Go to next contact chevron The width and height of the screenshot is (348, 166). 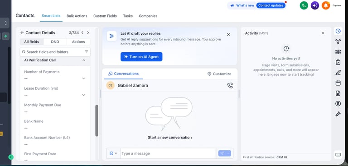point(88,33)
